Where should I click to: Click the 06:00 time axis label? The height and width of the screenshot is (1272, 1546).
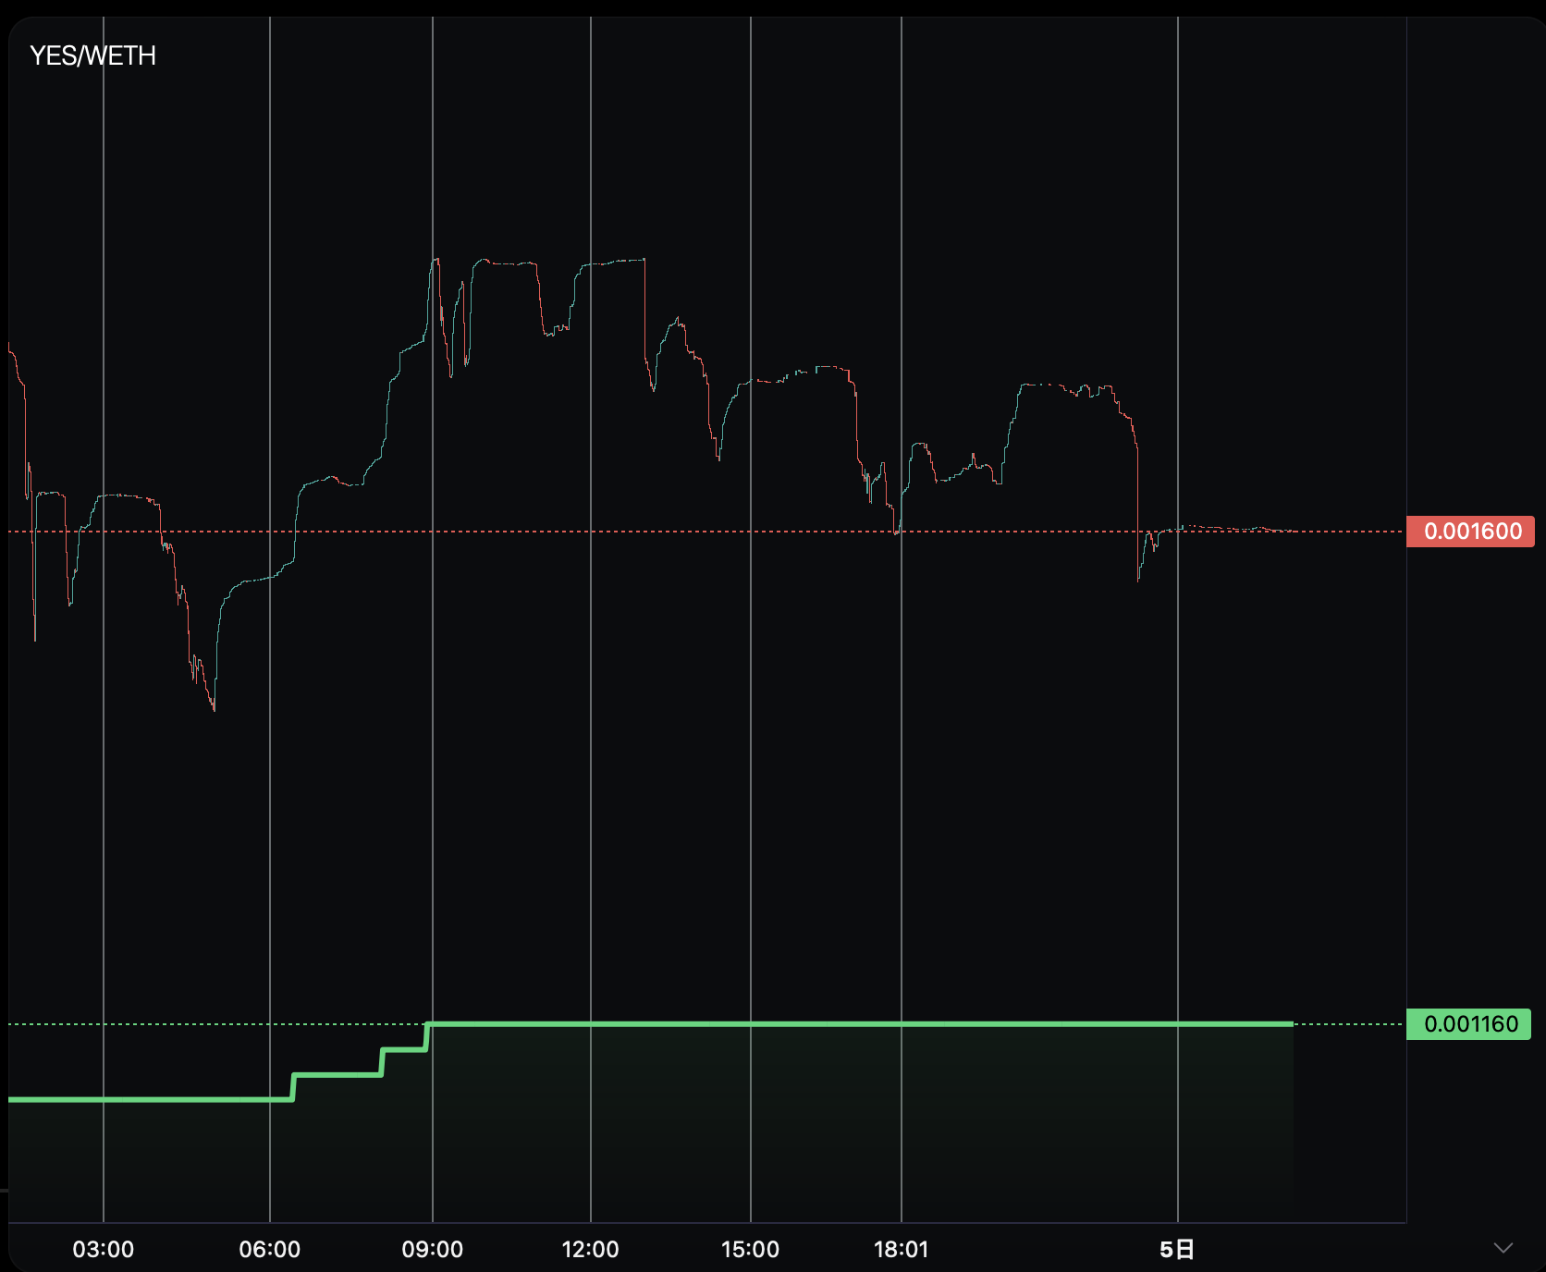coord(270,1250)
